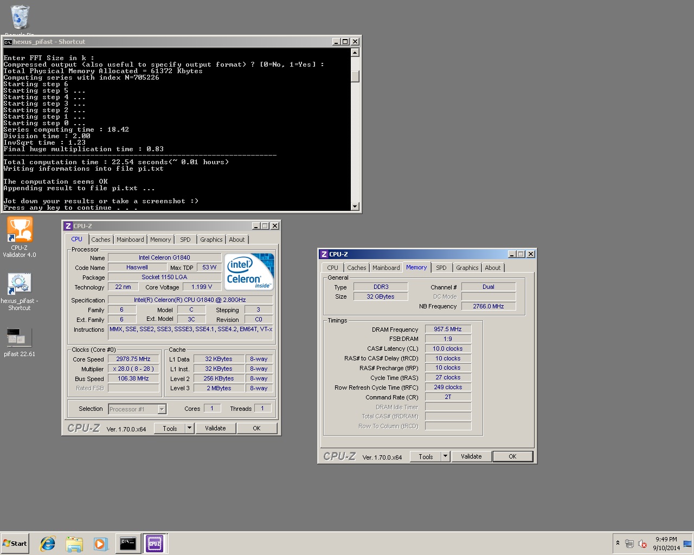Viewport: 694px width, 555px height.
Task: Open SPD tab in left CPU-Z window
Action: click(x=185, y=240)
